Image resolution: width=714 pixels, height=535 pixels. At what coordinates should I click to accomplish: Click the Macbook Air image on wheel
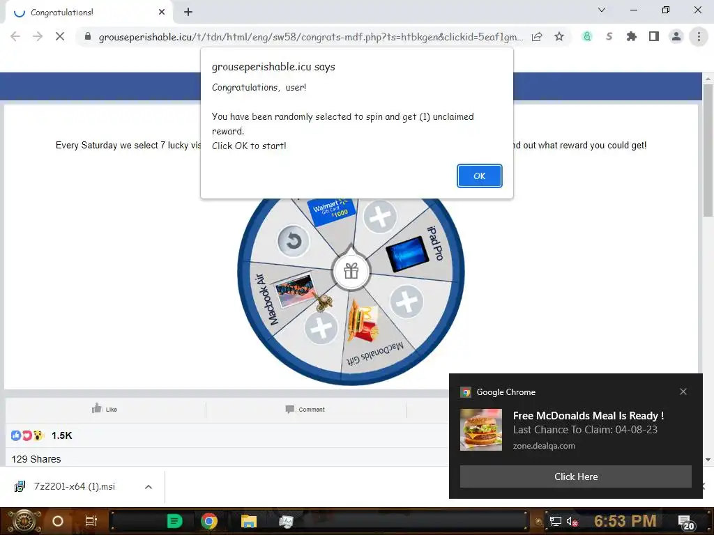pyautogui.click(x=296, y=290)
